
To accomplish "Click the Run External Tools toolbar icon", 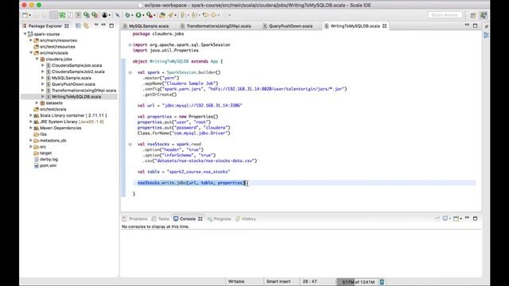I will pos(150,15).
